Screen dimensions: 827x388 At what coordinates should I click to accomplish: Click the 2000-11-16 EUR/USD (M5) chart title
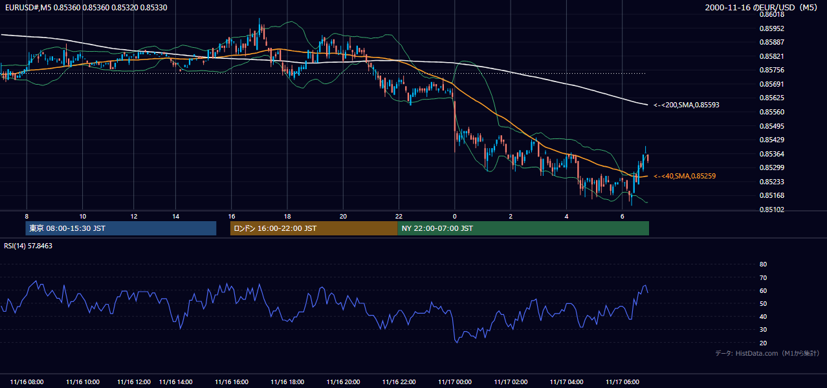pyautogui.click(x=761, y=7)
